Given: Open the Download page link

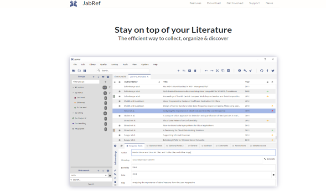Looking at the screenshot, I should point(214,3).
